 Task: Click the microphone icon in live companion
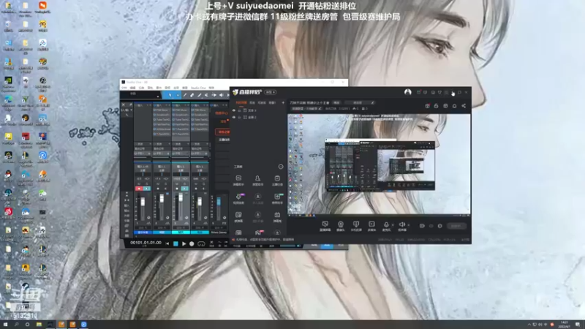tap(386, 224)
